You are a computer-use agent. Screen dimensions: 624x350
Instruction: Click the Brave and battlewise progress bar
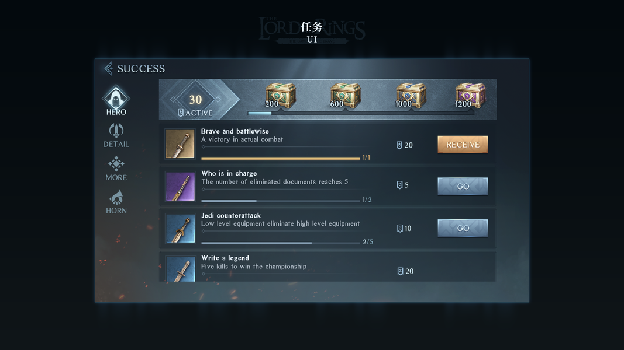[x=281, y=158]
